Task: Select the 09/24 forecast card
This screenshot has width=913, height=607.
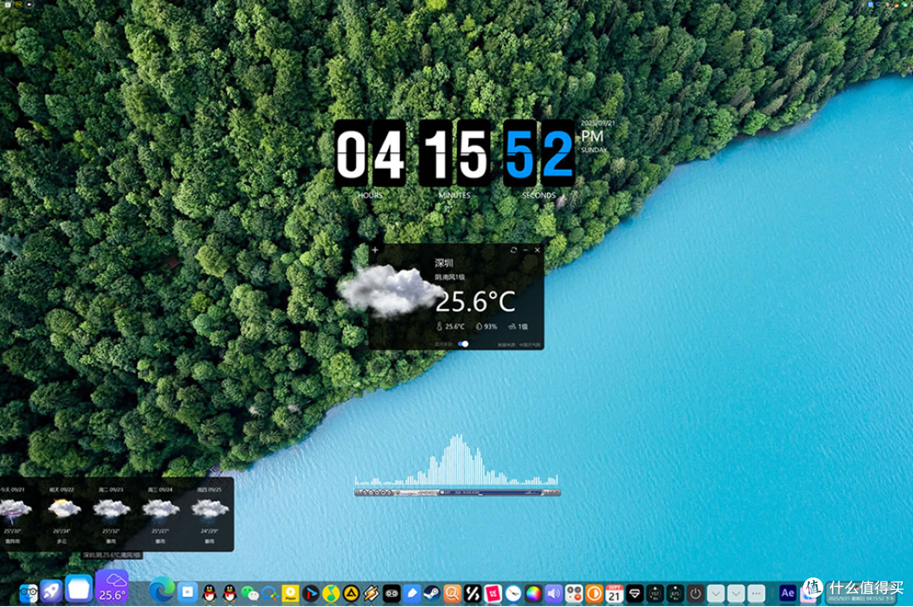Action: pos(161,514)
